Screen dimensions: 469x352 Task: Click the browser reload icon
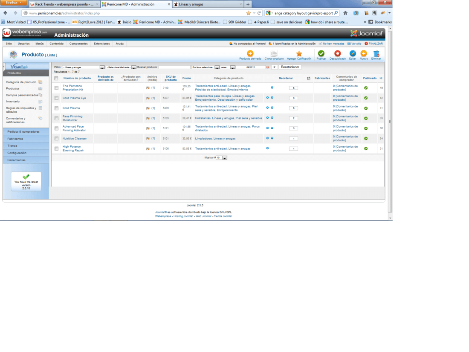tap(259, 13)
